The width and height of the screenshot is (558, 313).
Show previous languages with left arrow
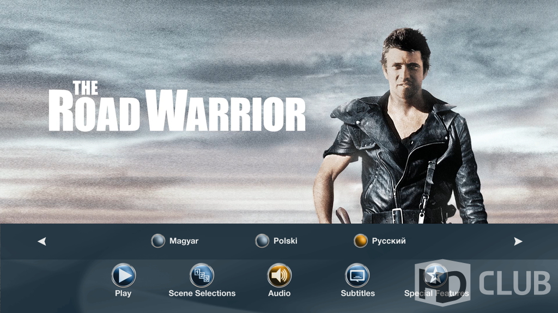[x=42, y=241]
